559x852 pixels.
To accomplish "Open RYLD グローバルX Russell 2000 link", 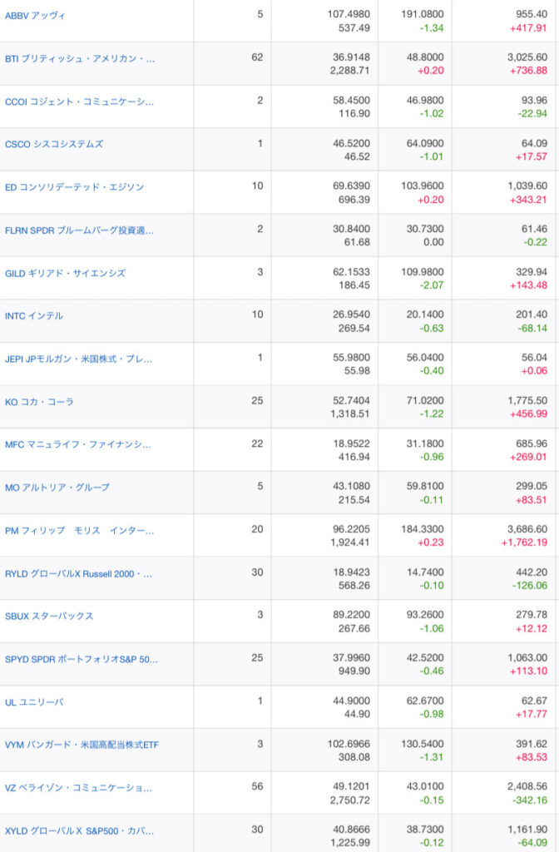I will (79, 574).
